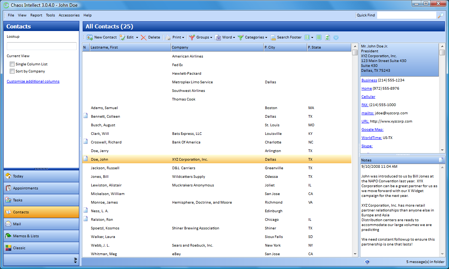The image size is (449, 269).
Task: Click the URL: link in details
Action: tap(365, 121)
